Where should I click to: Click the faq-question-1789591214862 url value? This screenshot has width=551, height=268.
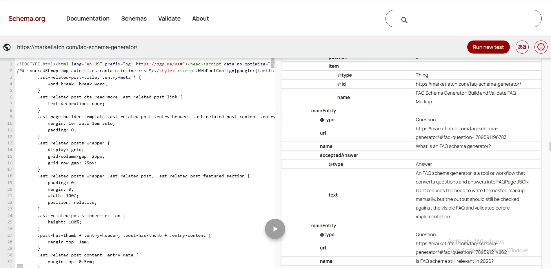click(461, 248)
